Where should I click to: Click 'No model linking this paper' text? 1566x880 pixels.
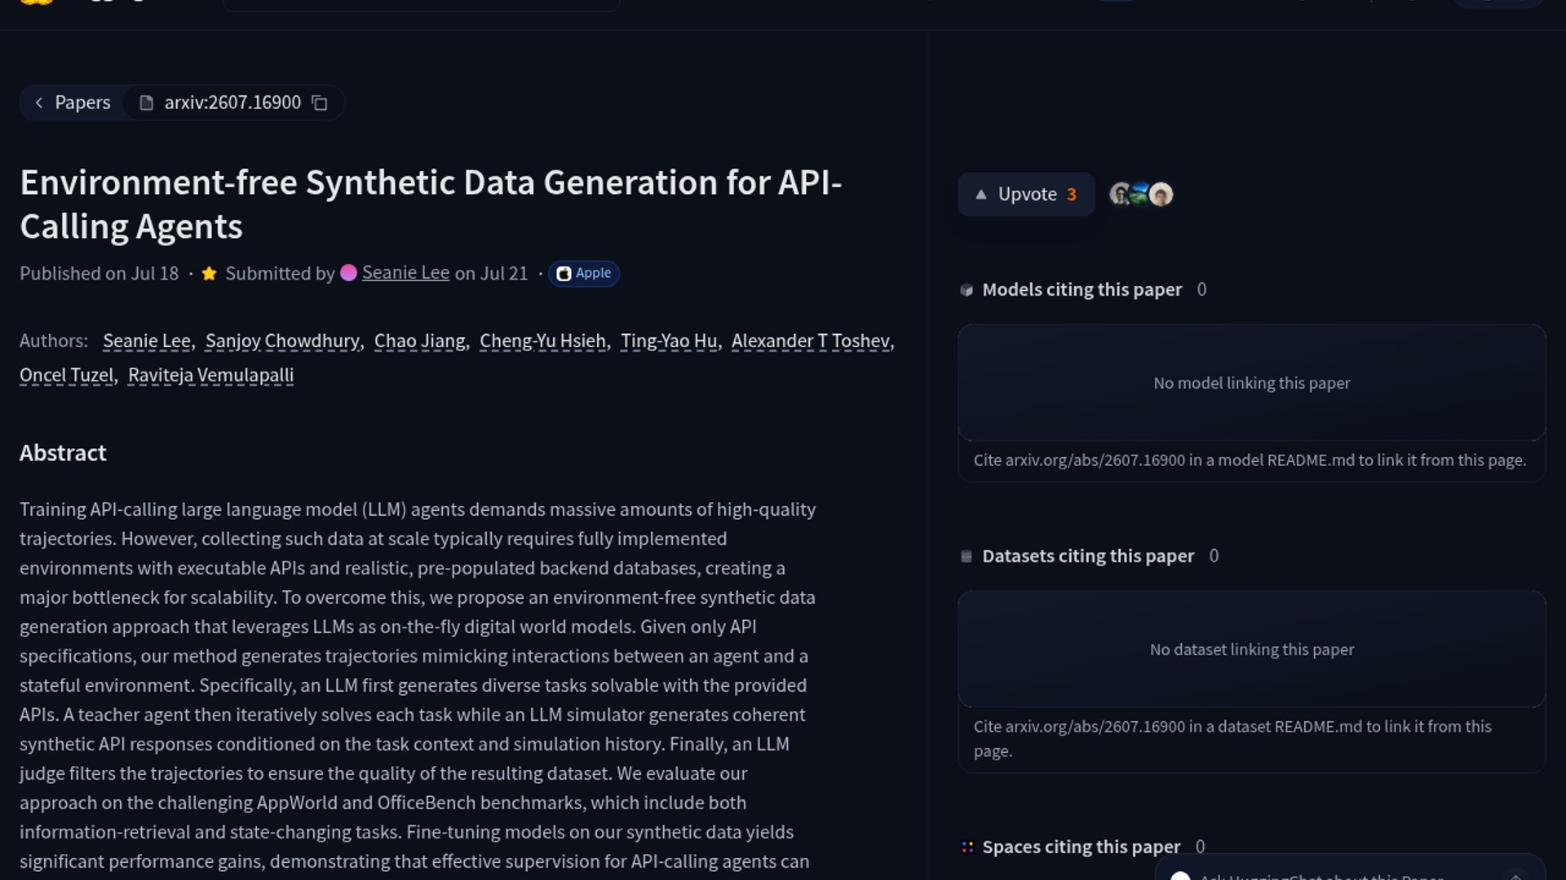point(1251,383)
